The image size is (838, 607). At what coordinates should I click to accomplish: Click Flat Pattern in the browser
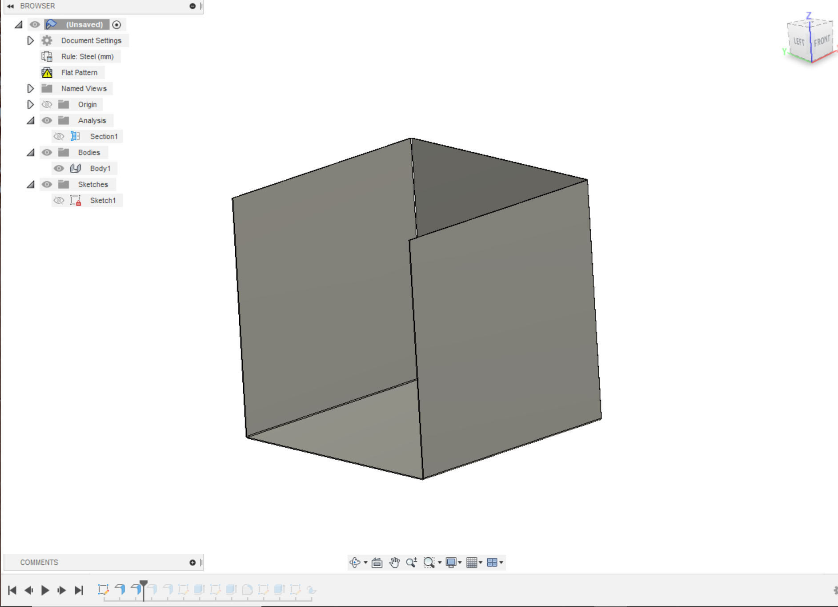point(79,72)
